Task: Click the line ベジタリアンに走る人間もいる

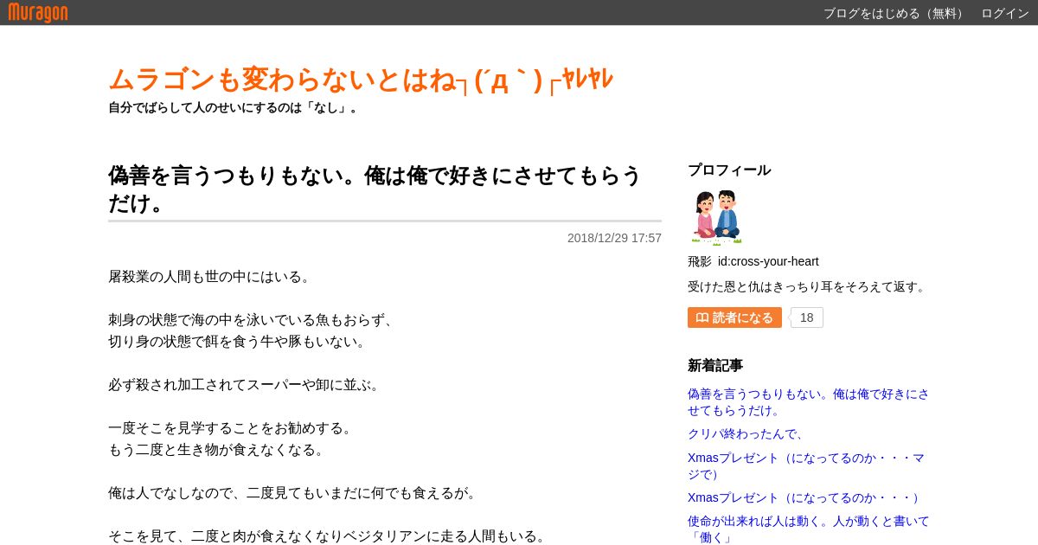Action: click(329, 535)
